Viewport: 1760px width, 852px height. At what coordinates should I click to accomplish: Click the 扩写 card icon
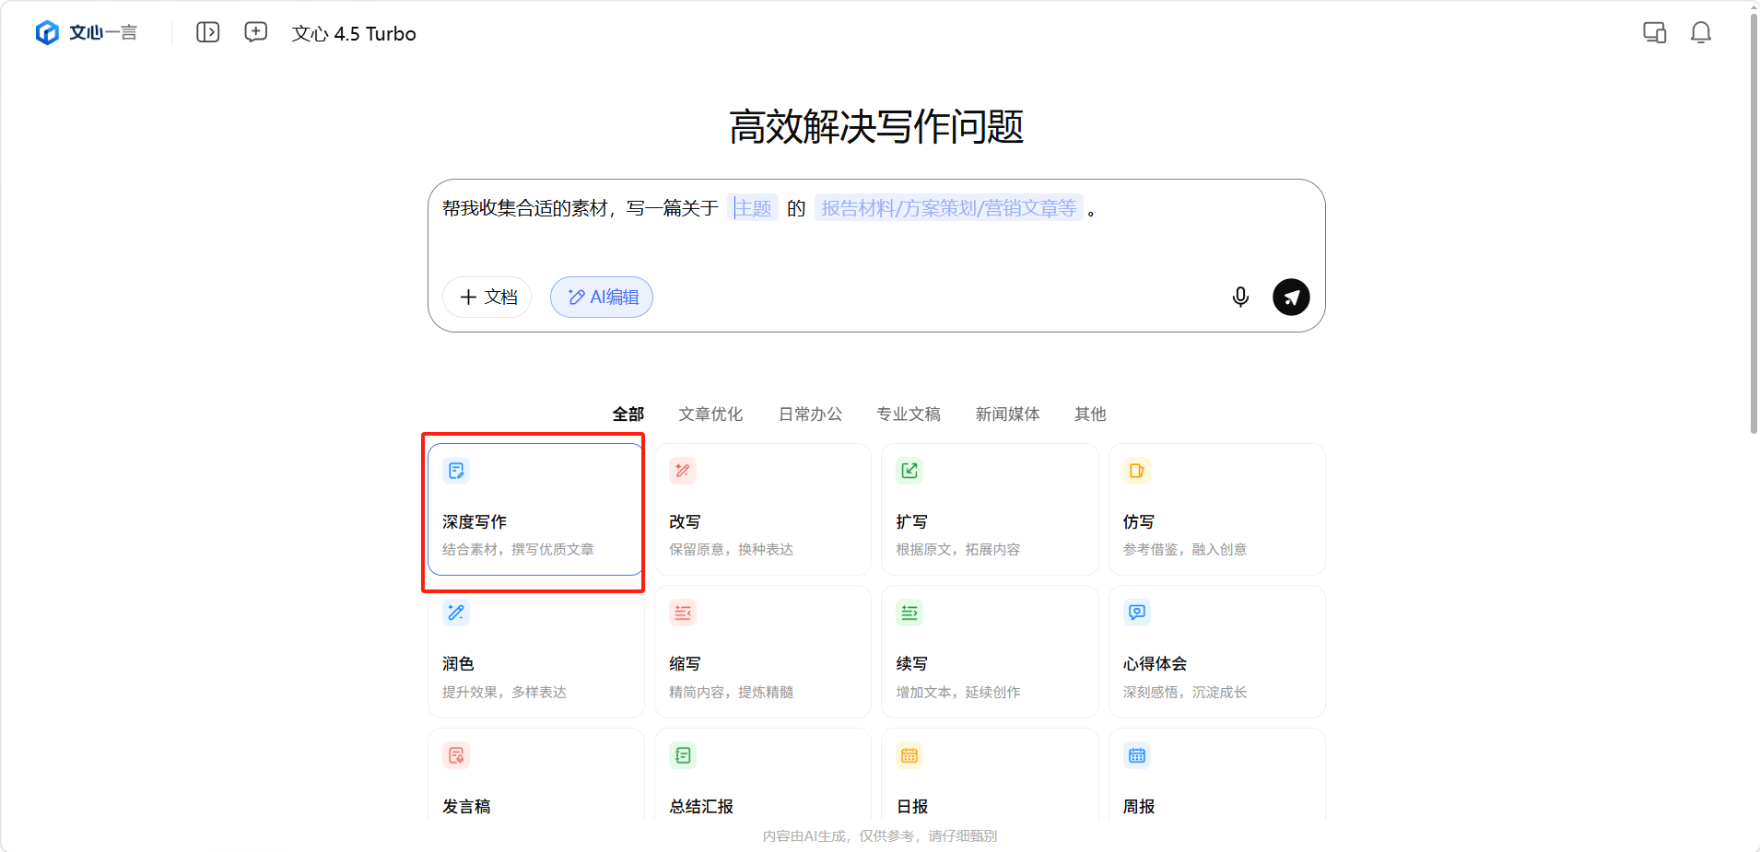tap(909, 471)
